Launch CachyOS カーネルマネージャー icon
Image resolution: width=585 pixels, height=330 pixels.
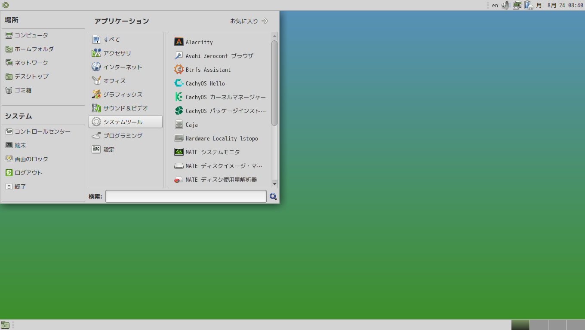click(179, 97)
